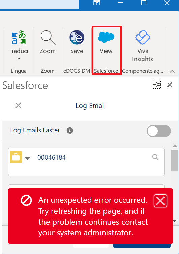Click the task pane scrollbar thumb
This screenshot has height=254, width=179.
point(175,160)
